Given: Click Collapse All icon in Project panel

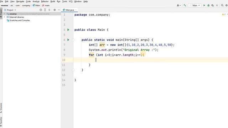Looking at the screenshot, I should click(x=49, y=10).
